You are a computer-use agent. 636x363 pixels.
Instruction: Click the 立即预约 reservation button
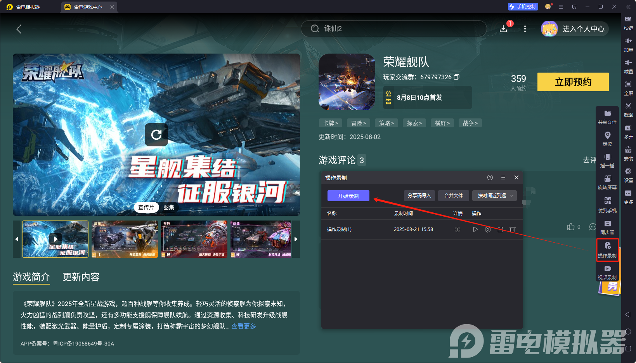(573, 82)
